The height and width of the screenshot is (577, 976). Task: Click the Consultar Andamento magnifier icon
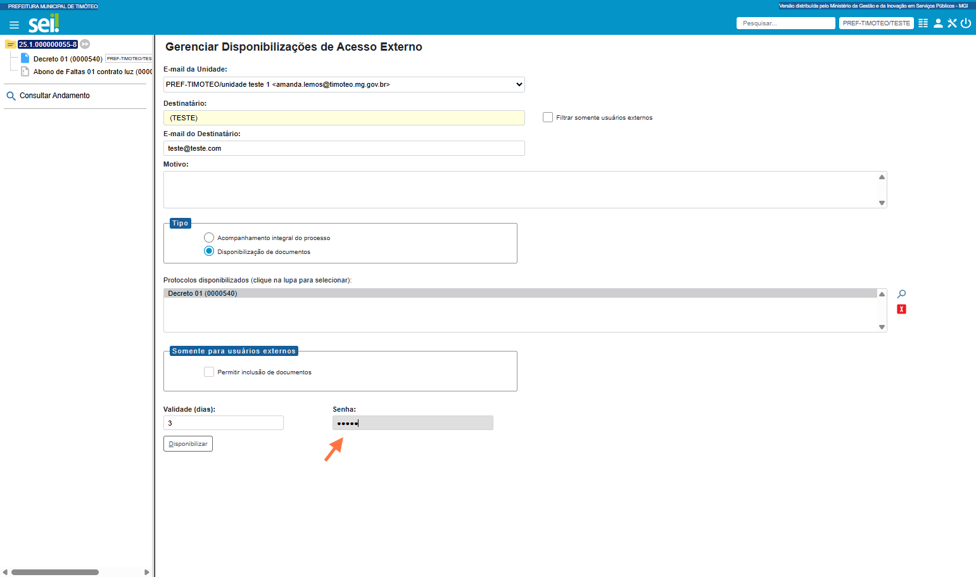pos(11,96)
